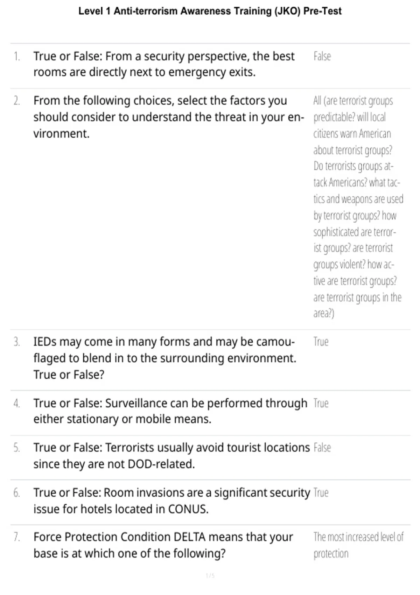Viewport: 420px width, 595px height.
Task: Click the text sophisticated are terrorist groups
Action: [x=355, y=240]
